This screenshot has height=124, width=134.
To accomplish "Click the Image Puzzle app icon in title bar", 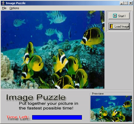I will [3, 3].
